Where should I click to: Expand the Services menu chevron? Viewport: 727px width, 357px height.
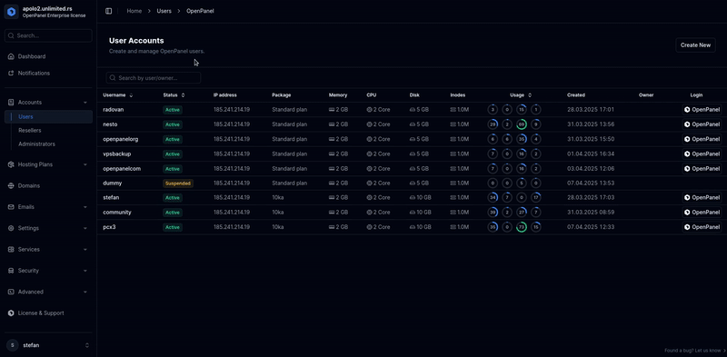[x=85, y=250]
